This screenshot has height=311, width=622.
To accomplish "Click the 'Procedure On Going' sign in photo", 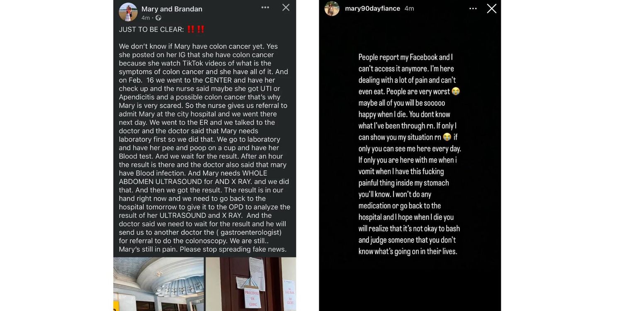I will [252, 298].
